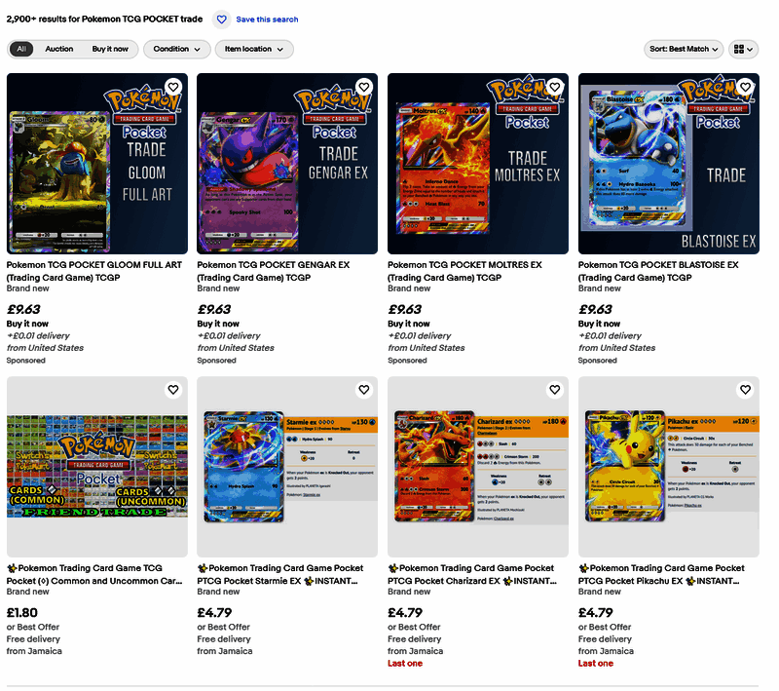Expand the Item location filter

(254, 49)
